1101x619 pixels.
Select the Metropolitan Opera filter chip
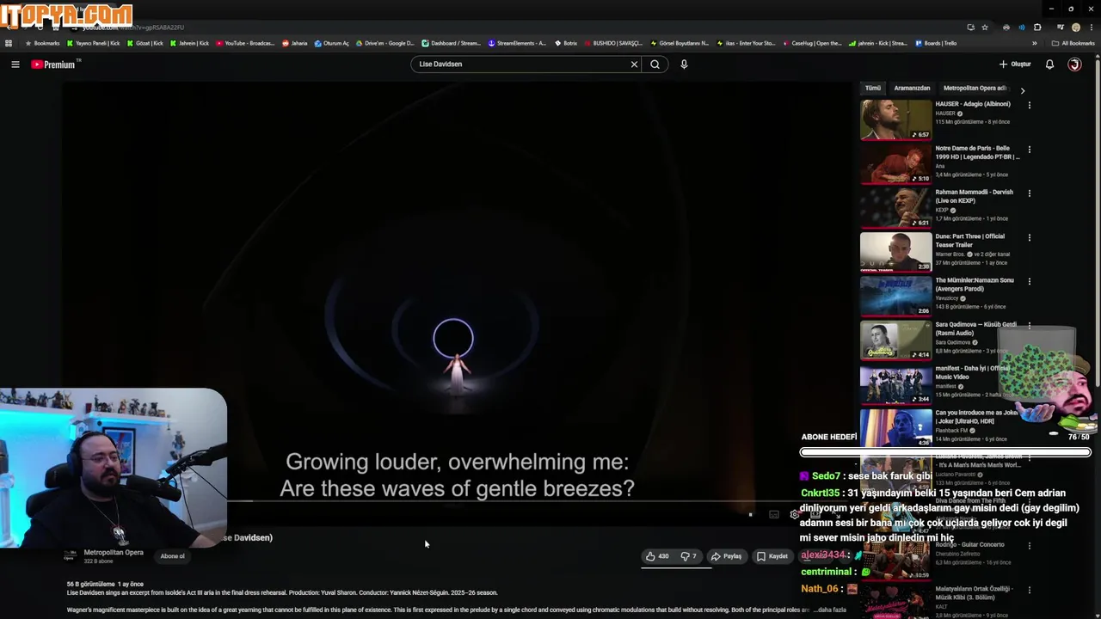tap(975, 88)
